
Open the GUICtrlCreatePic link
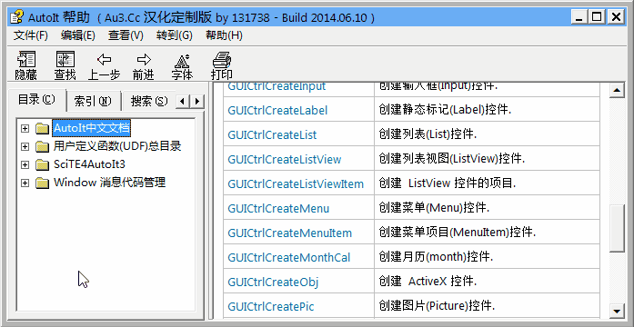click(270, 307)
